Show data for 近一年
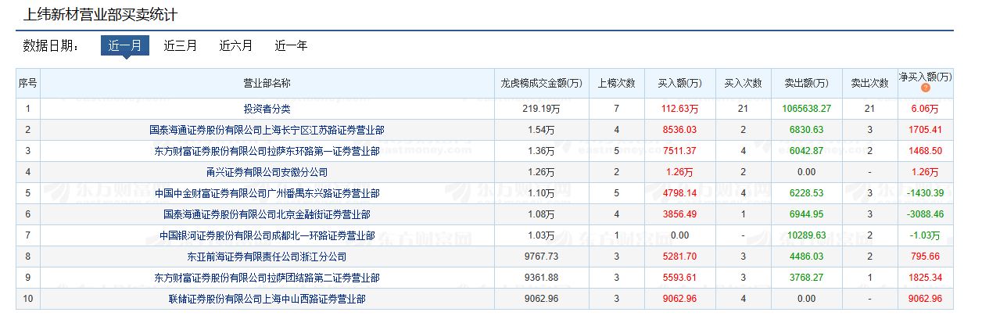982x323 pixels. [x=291, y=46]
